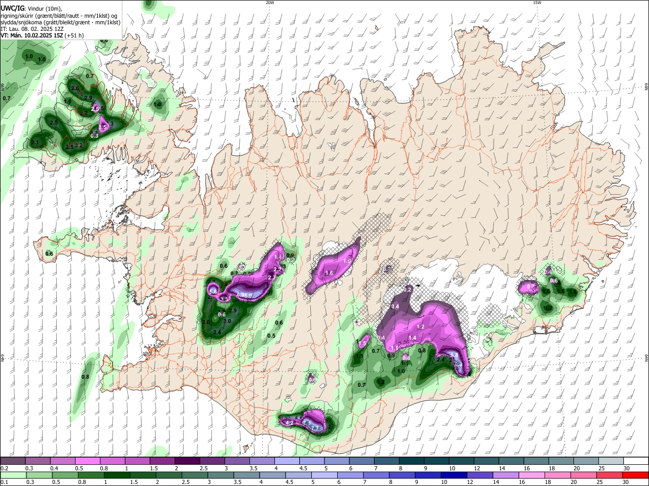This screenshot has height=486, width=649.
Task: Click the '3.0' precipitation value label
Action: click(227, 321)
